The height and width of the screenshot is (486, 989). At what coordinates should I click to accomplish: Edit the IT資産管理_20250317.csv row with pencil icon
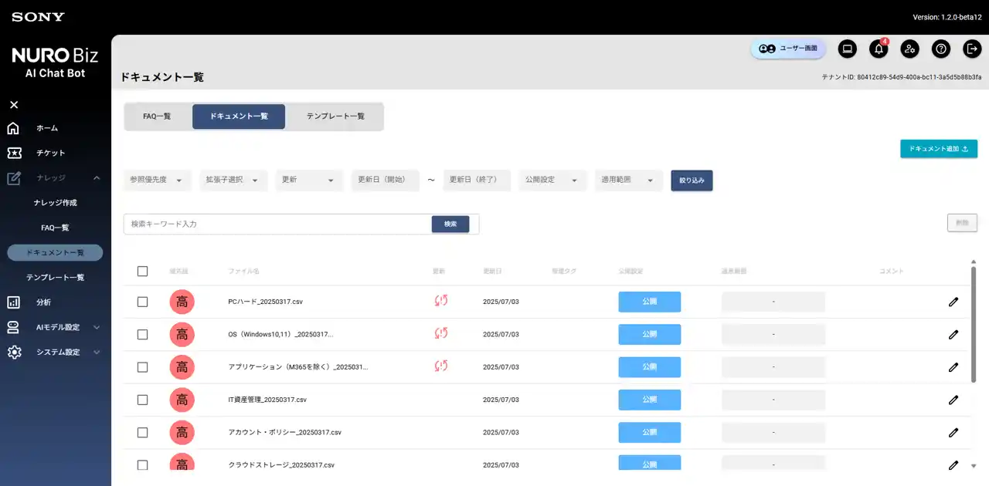point(953,400)
